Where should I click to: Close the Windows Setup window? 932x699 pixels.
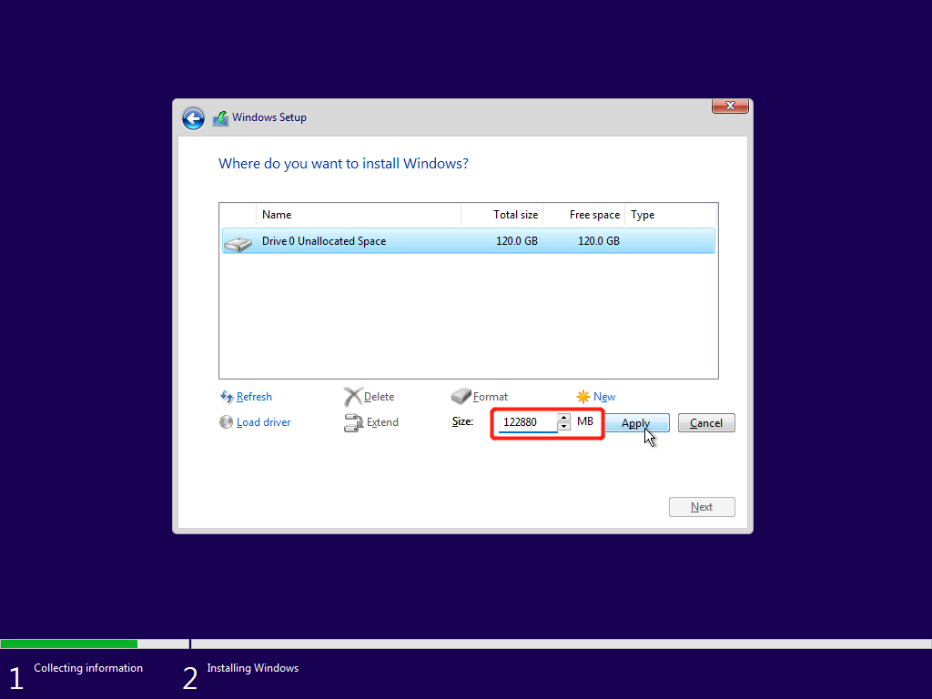730,106
